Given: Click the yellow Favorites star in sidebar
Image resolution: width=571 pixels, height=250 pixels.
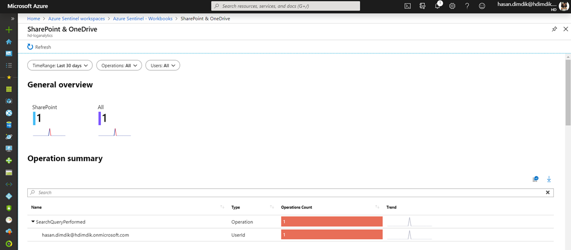Looking at the screenshot, I should coord(9,77).
